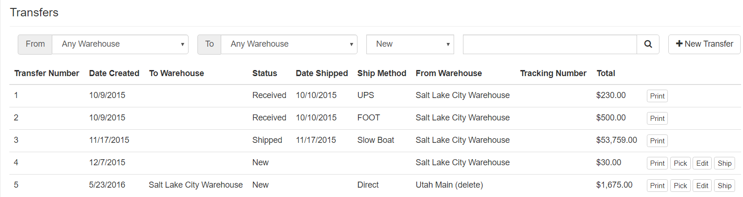Click the Status column header

click(265, 73)
